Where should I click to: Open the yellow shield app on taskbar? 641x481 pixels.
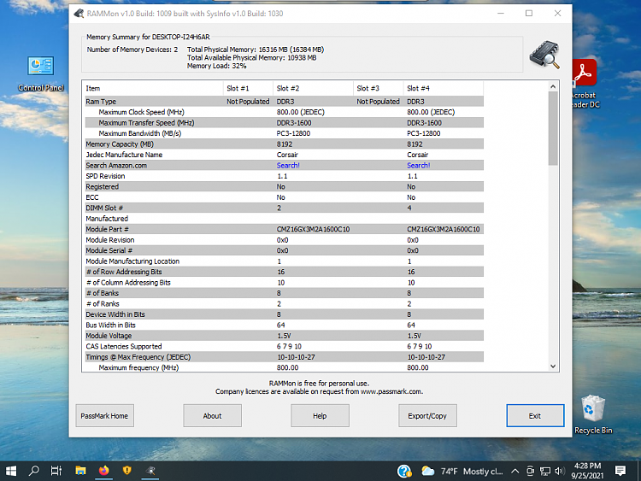click(x=127, y=472)
